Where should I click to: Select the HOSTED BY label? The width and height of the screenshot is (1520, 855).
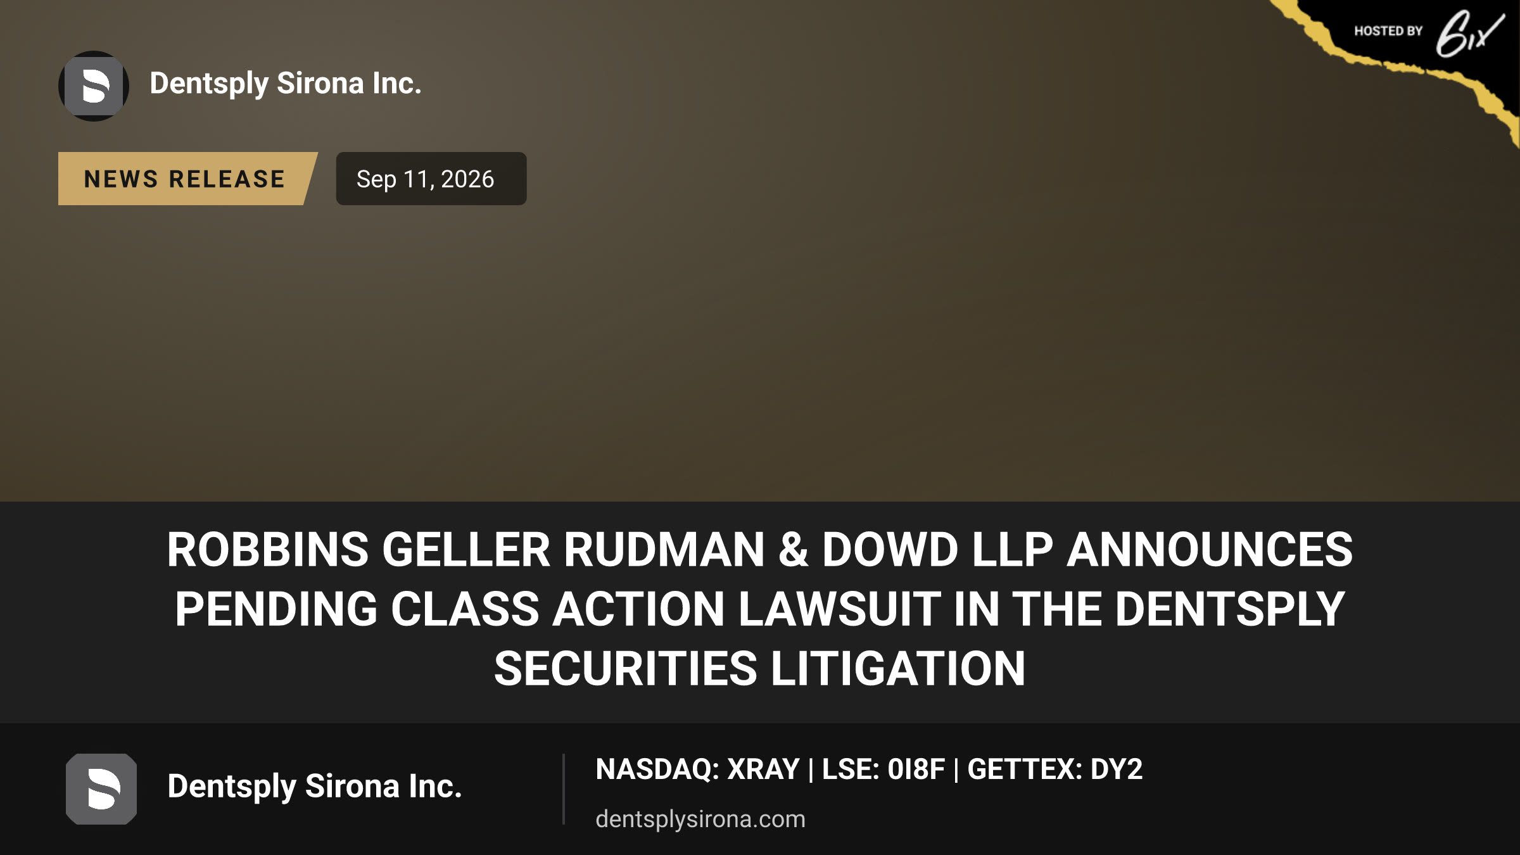pos(1388,31)
